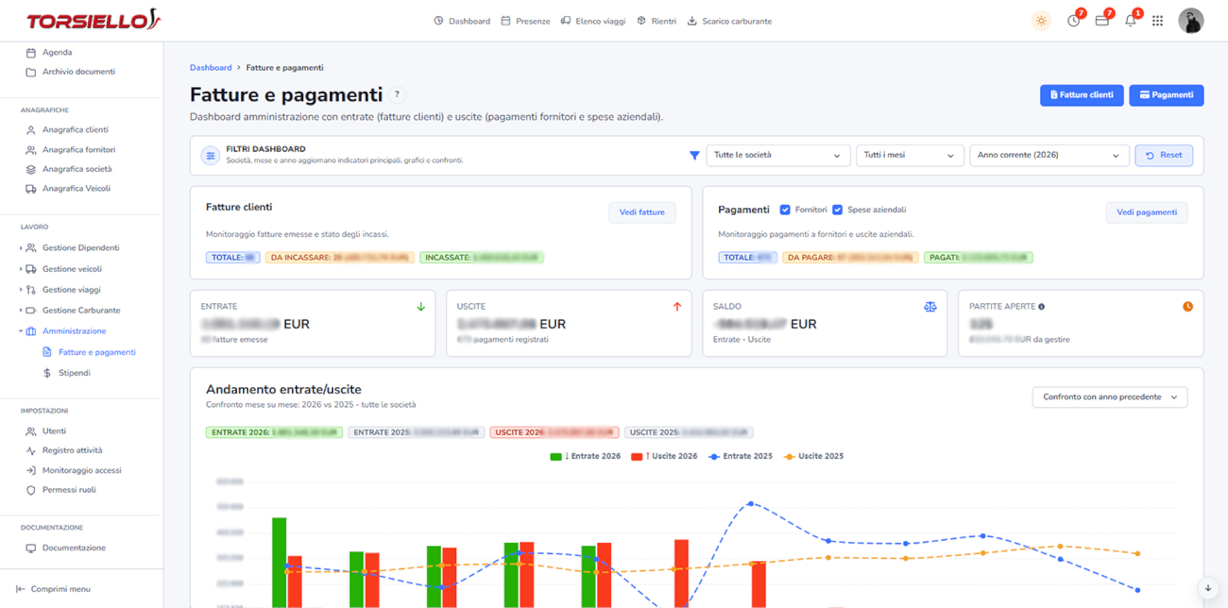
Task: Open the bell notifications icon
Action: (x=1130, y=21)
